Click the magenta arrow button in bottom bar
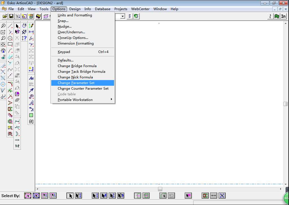 [188, 196]
